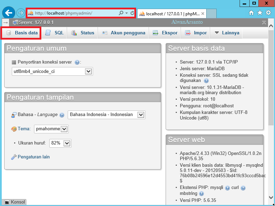Image resolution: width=275 pixels, height=206 pixels.
Task: Click help icon next to mysqli extension
Action: coord(227,188)
